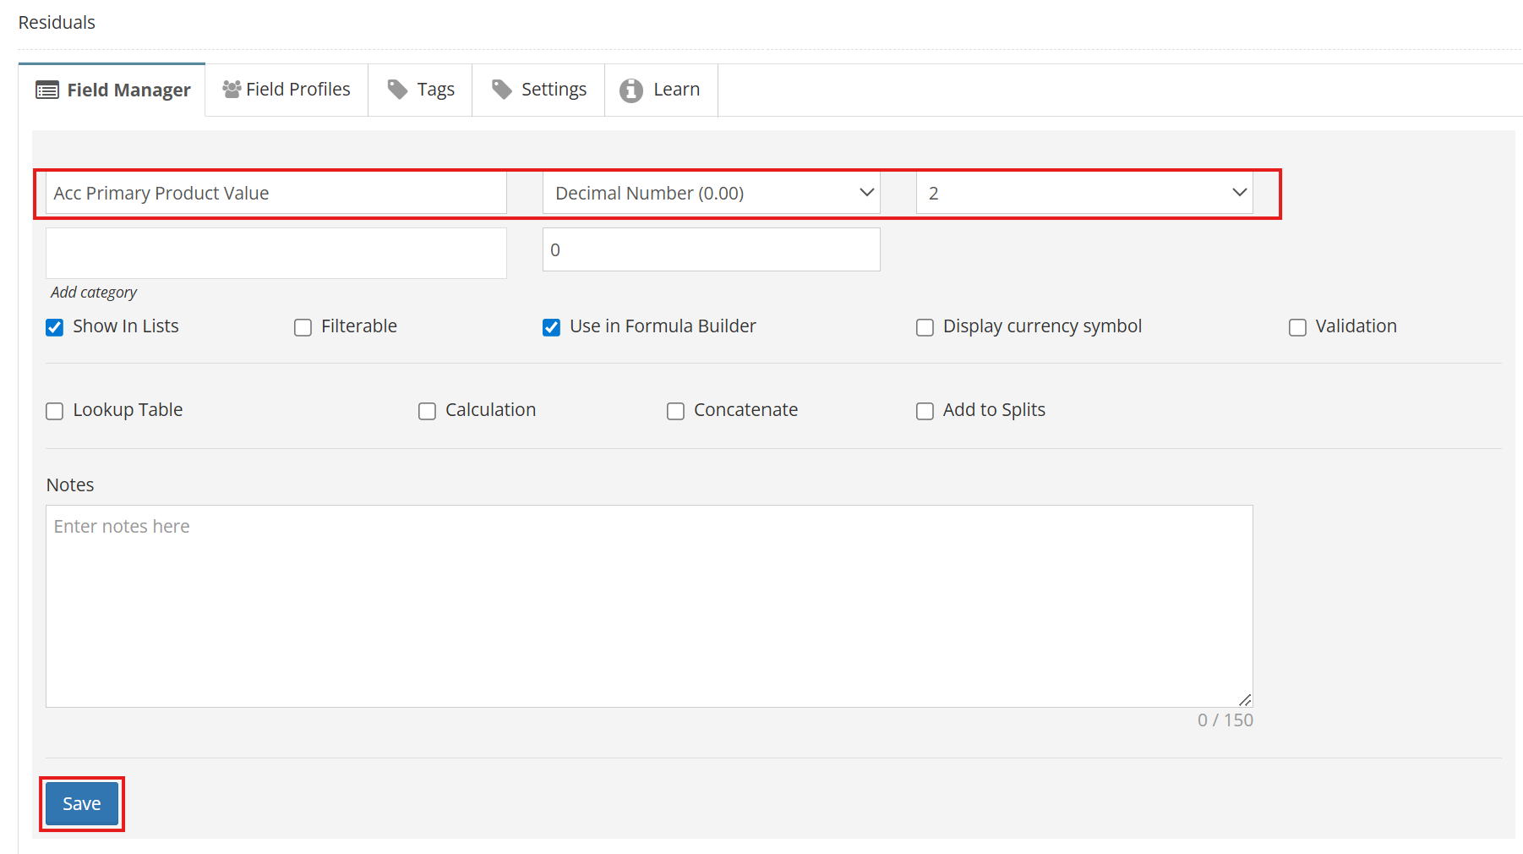Click into the Notes text area

[648, 605]
